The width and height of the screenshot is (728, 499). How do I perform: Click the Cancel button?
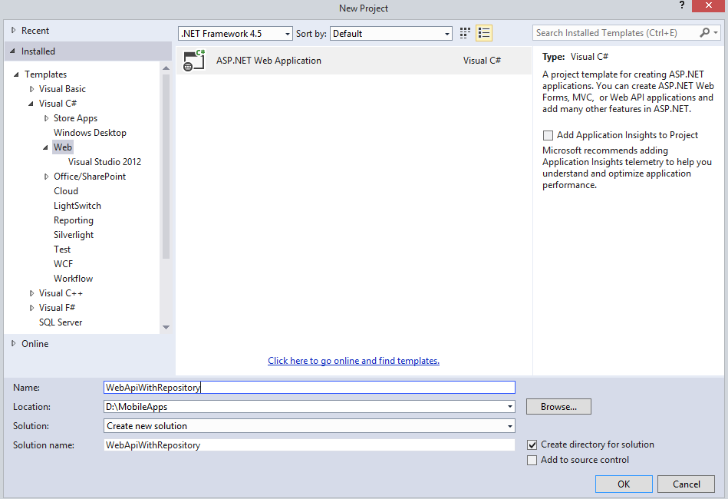pyautogui.click(x=687, y=484)
